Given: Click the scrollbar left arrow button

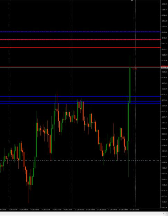Looking at the screenshot, I should tap(164, 213).
